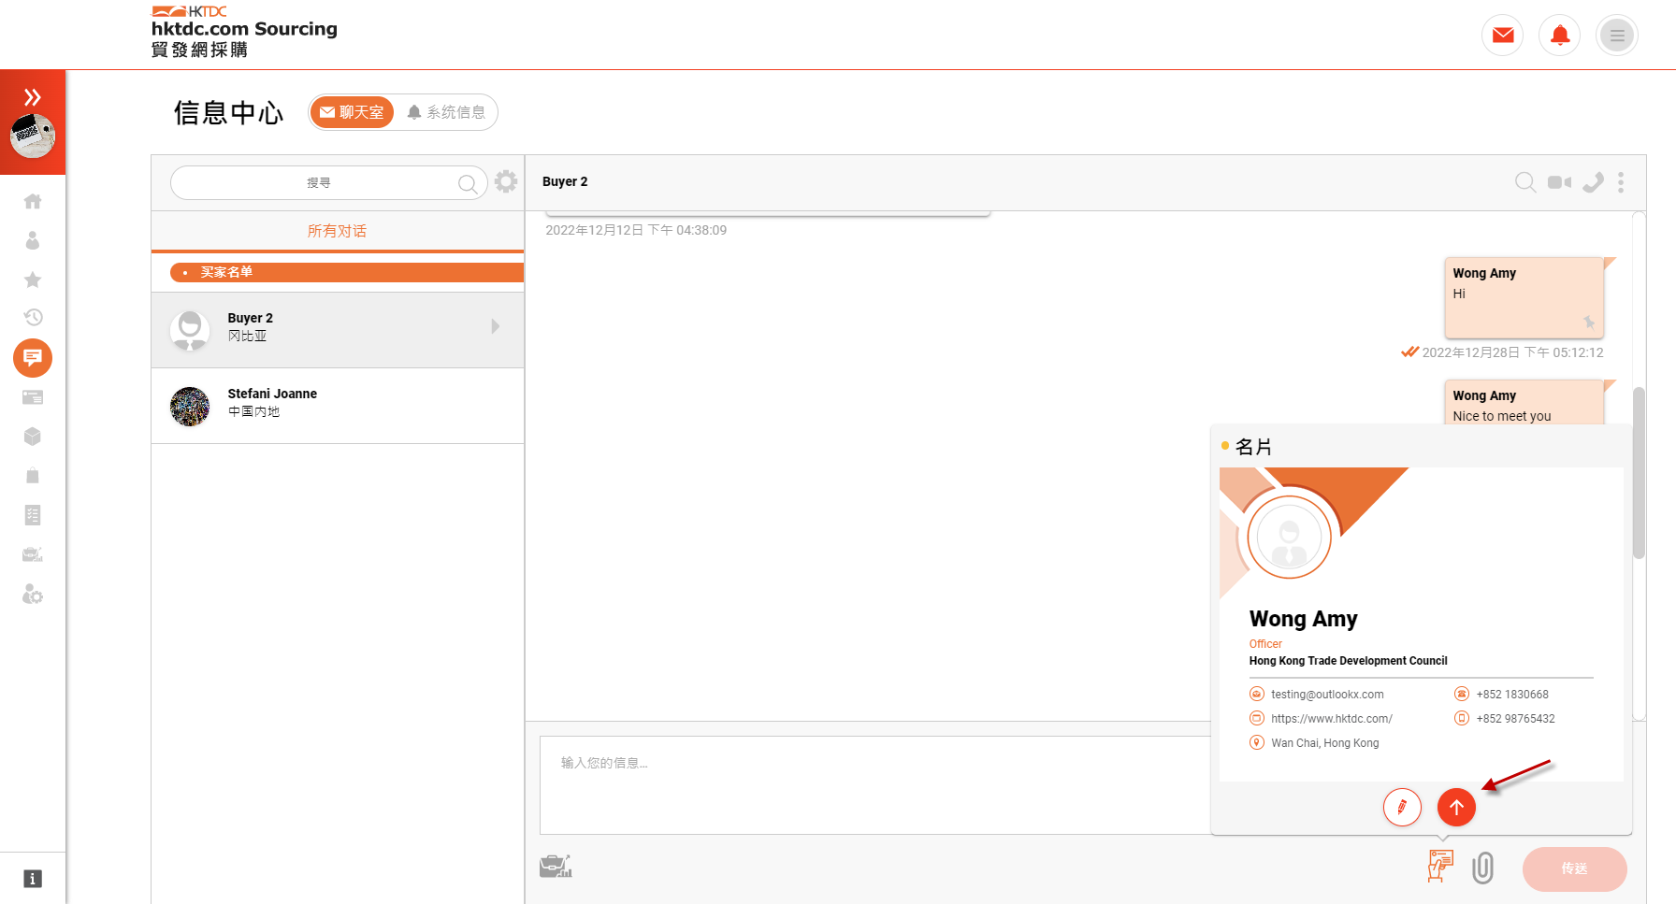Open the user settings icon in sidebar
The height and width of the screenshot is (904, 1676).
(33, 595)
